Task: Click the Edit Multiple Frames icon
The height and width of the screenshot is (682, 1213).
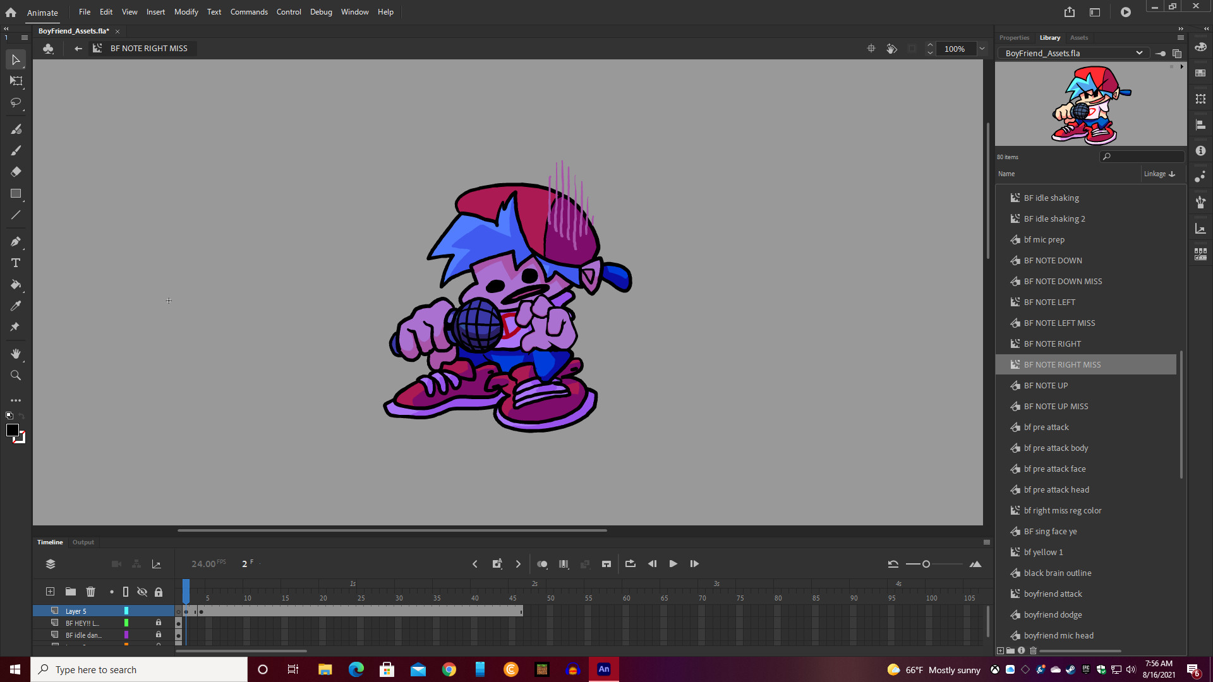Action: point(564,564)
